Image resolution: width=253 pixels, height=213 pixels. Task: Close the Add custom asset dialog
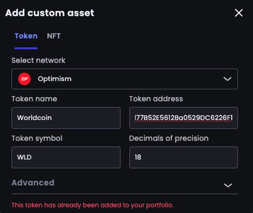coord(239,13)
